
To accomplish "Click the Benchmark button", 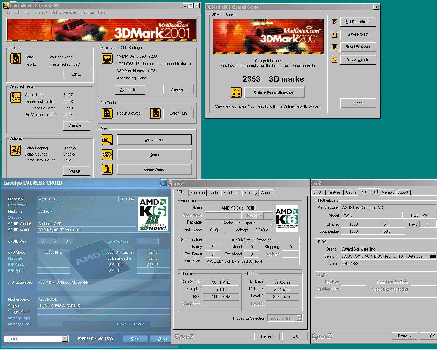I will 154,140.
